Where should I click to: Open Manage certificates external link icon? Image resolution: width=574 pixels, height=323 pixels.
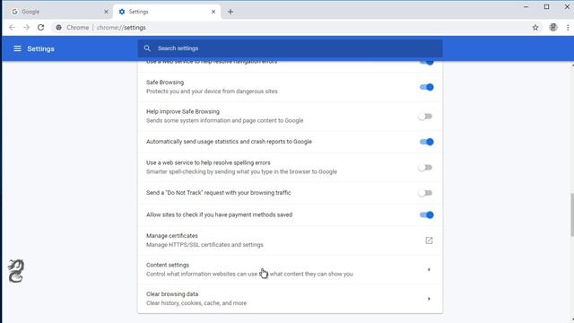point(429,240)
